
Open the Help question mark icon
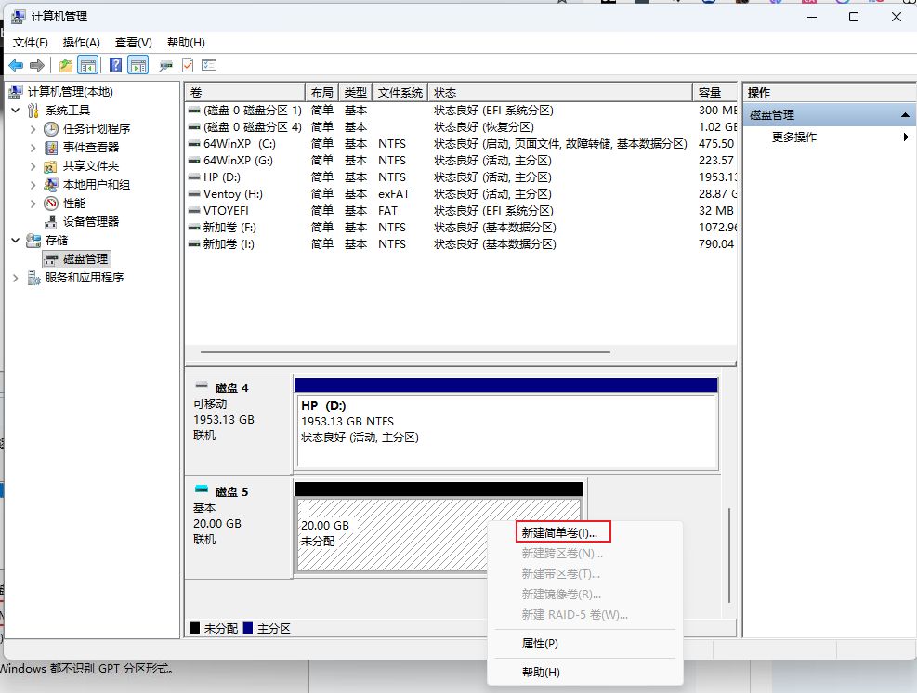[115, 65]
